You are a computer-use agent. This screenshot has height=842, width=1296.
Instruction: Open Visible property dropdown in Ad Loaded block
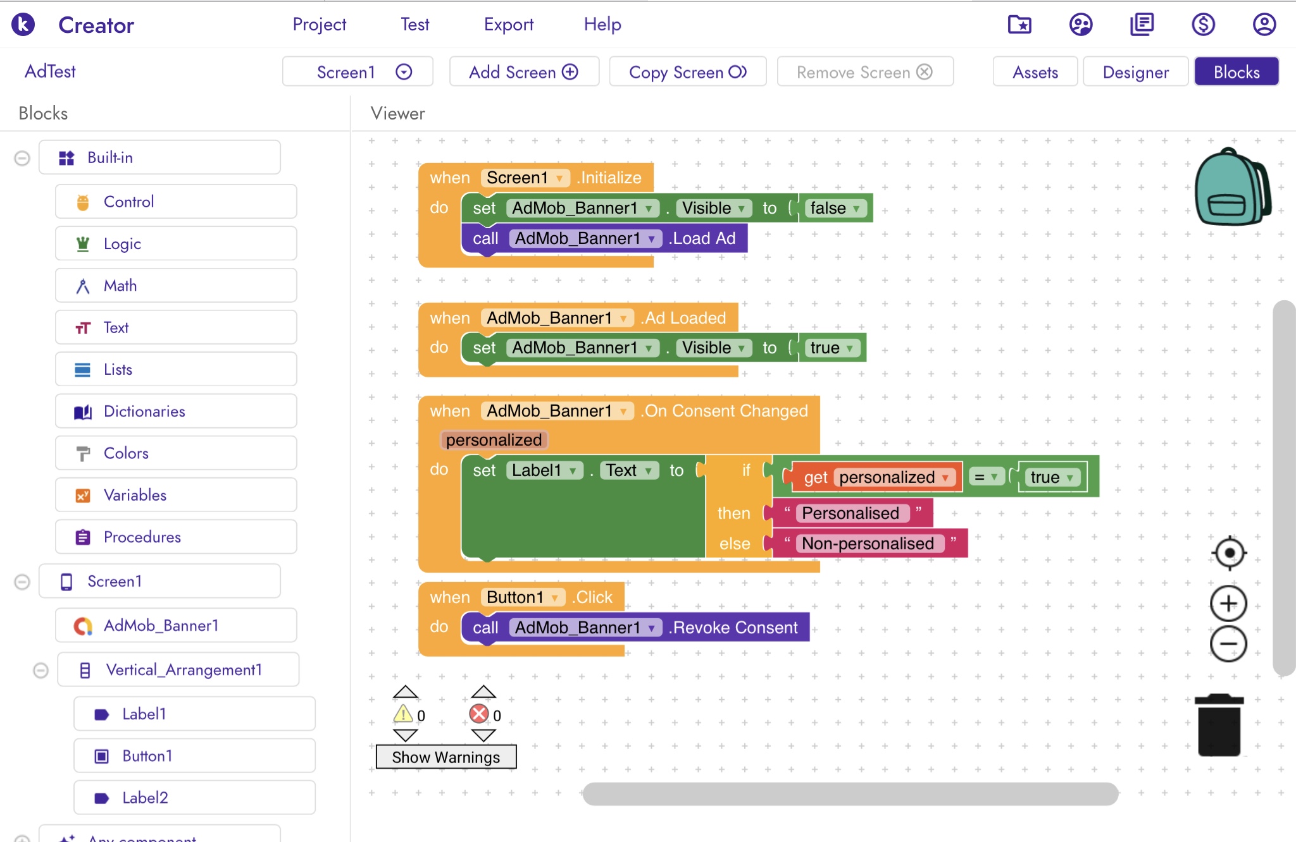click(x=741, y=348)
